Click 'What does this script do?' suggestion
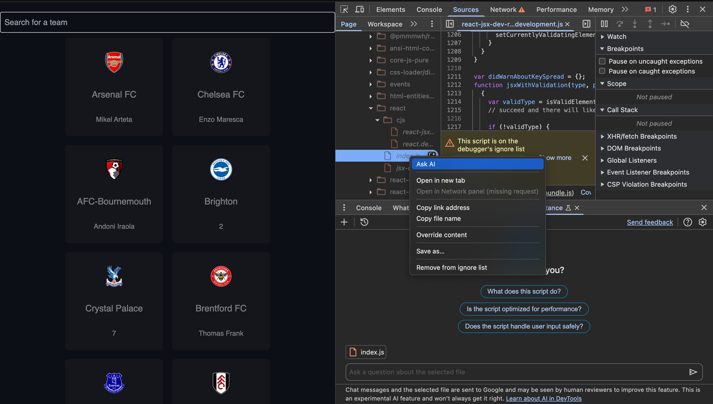The height and width of the screenshot is (404, 713). coord(524,291)
